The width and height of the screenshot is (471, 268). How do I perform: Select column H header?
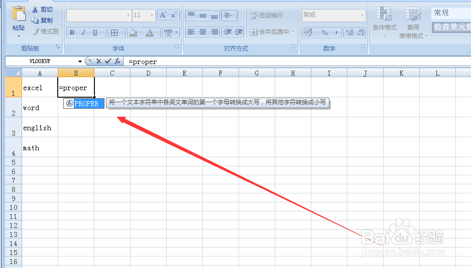(293, 73)
